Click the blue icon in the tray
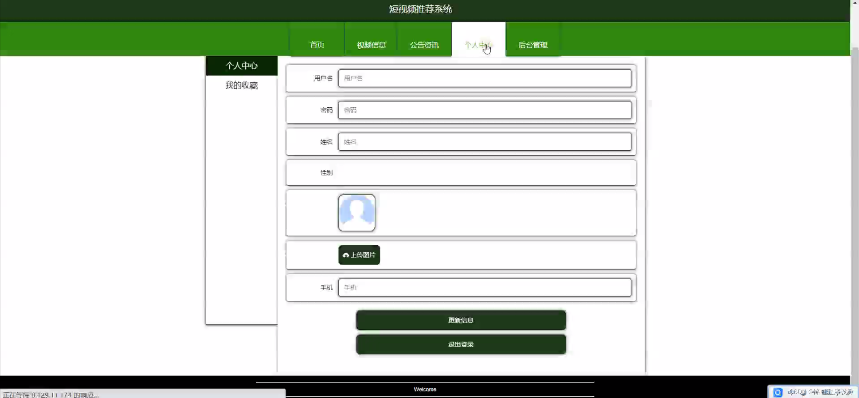This screenshot has height=398, width=859. tap(777, 392)
